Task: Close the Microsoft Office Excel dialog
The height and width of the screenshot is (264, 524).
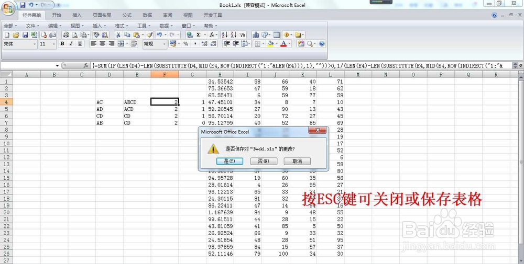Action: coord(318,130)
